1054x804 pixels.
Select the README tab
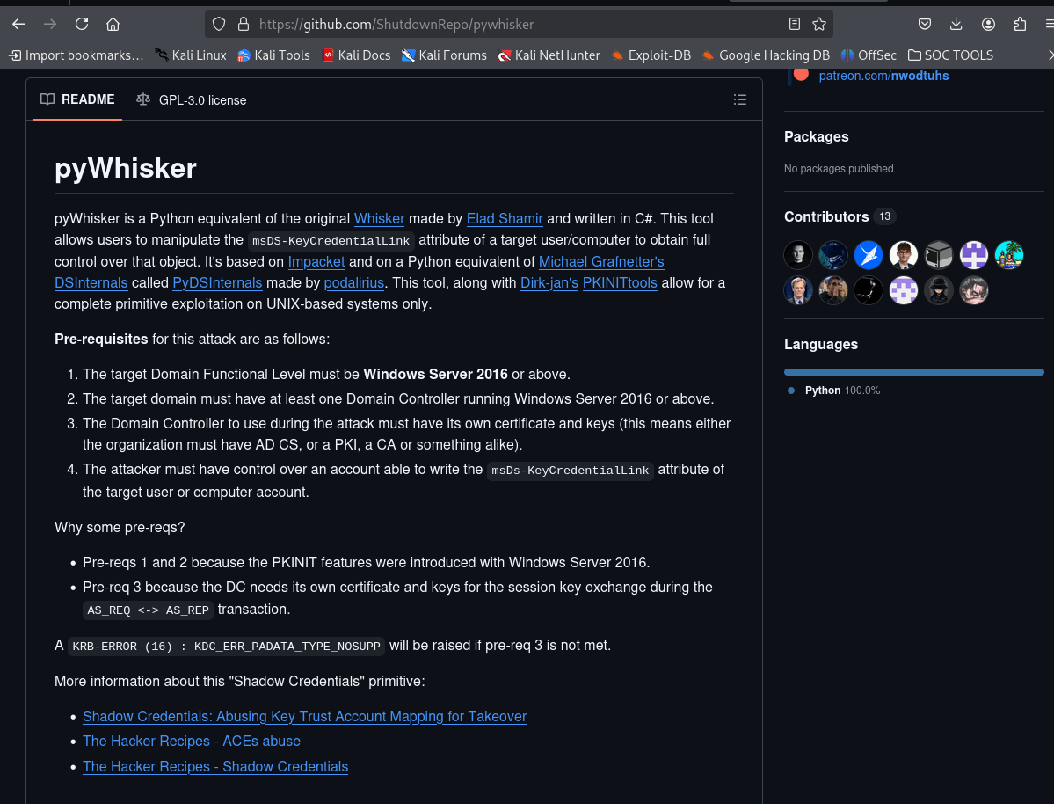click(78, 99)
